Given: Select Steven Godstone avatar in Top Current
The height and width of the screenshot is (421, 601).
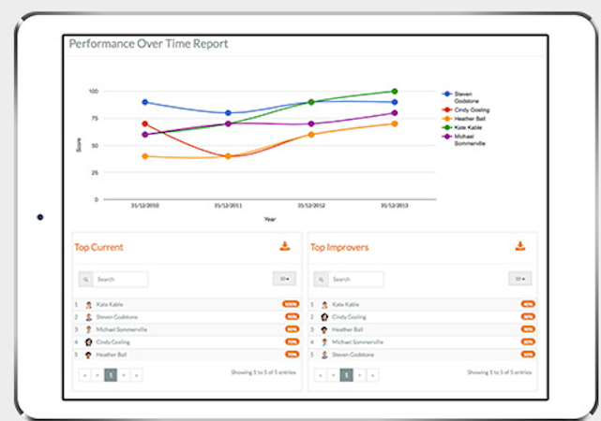Looking at the screenshot, I should 88,317.
